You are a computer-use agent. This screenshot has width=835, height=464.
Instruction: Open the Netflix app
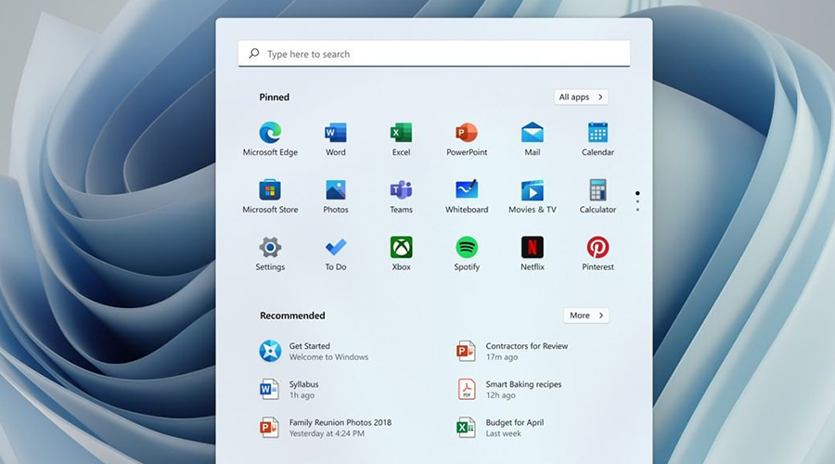(x=532, y=248)
